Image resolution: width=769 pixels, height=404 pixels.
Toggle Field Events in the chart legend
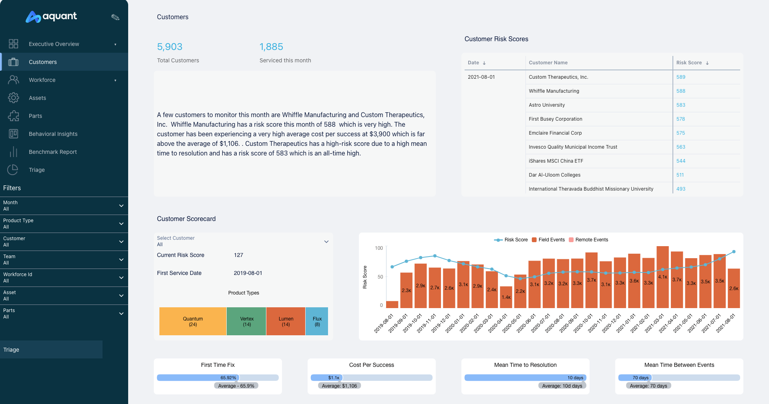pyautogui.click(x=548, y=240)
